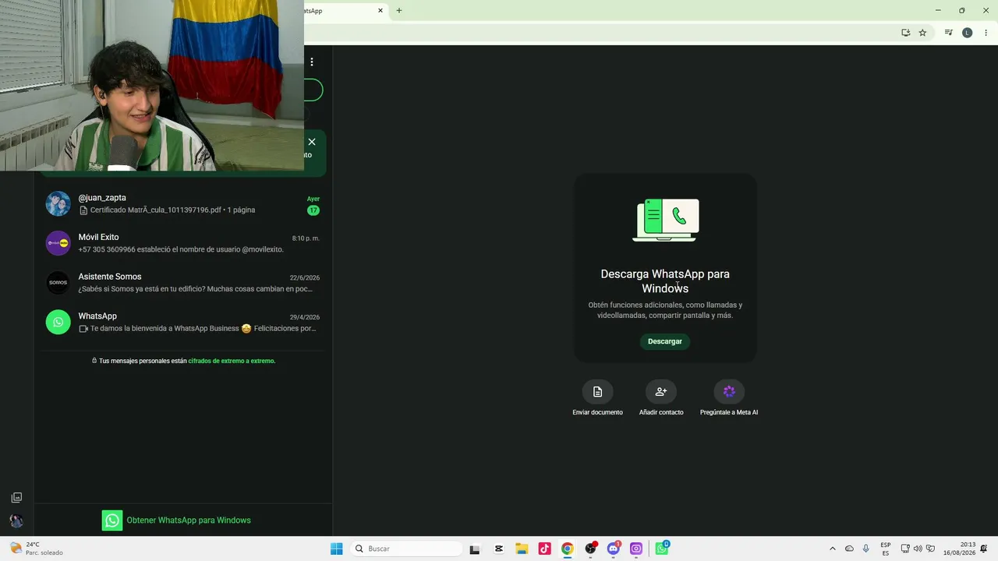Show hidden system tray icons
This screenshot has width=998, height=561.
tap(833, 549)
